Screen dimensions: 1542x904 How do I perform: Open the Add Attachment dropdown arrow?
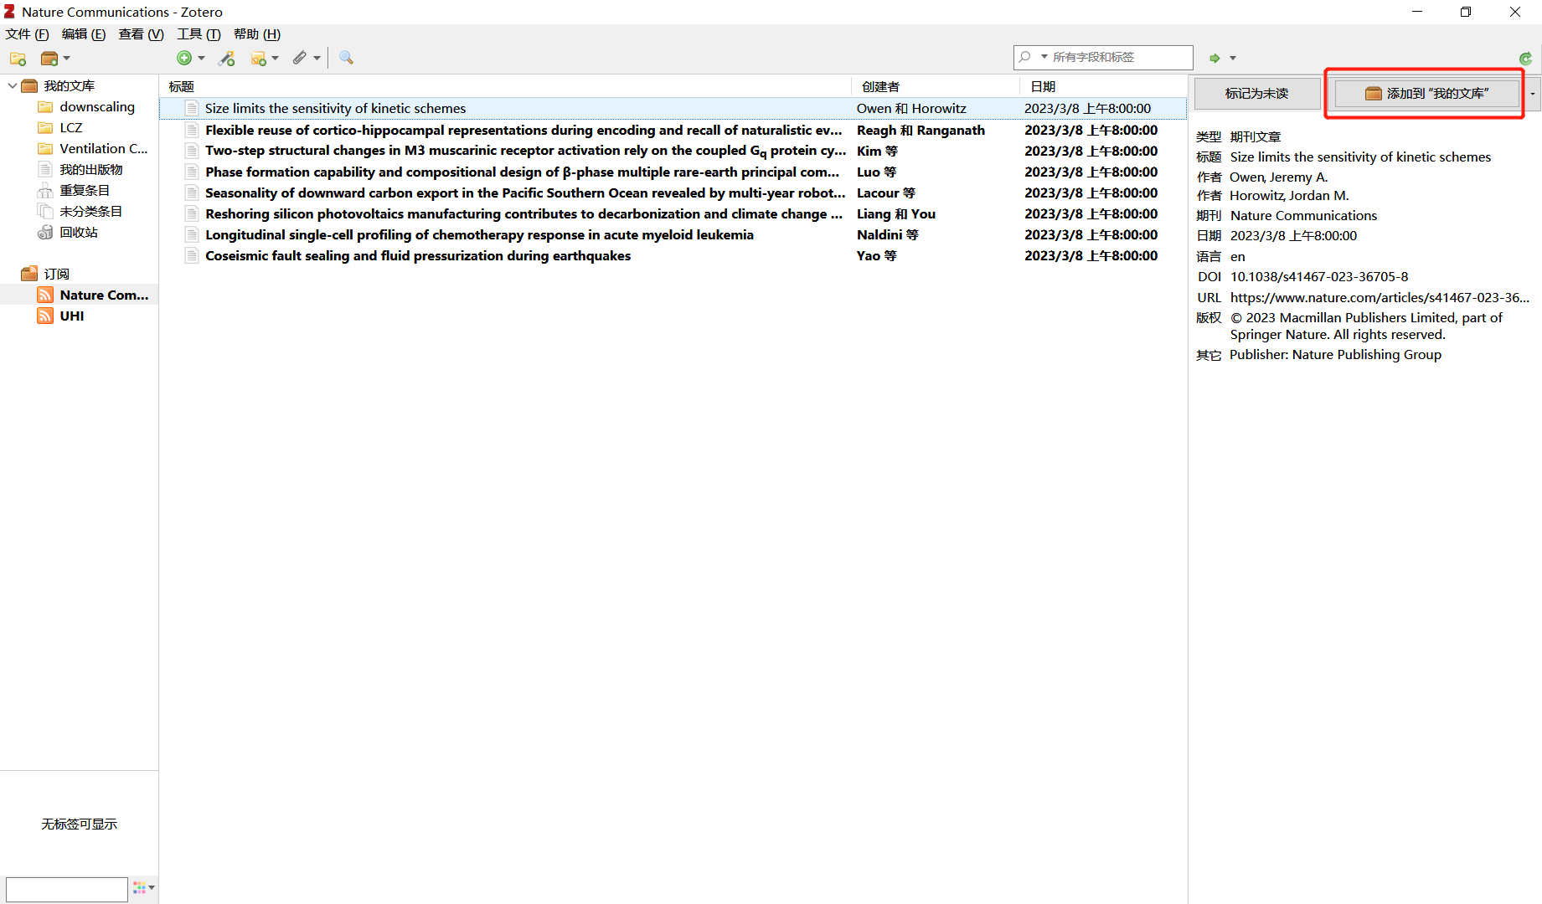coord(317,58)
